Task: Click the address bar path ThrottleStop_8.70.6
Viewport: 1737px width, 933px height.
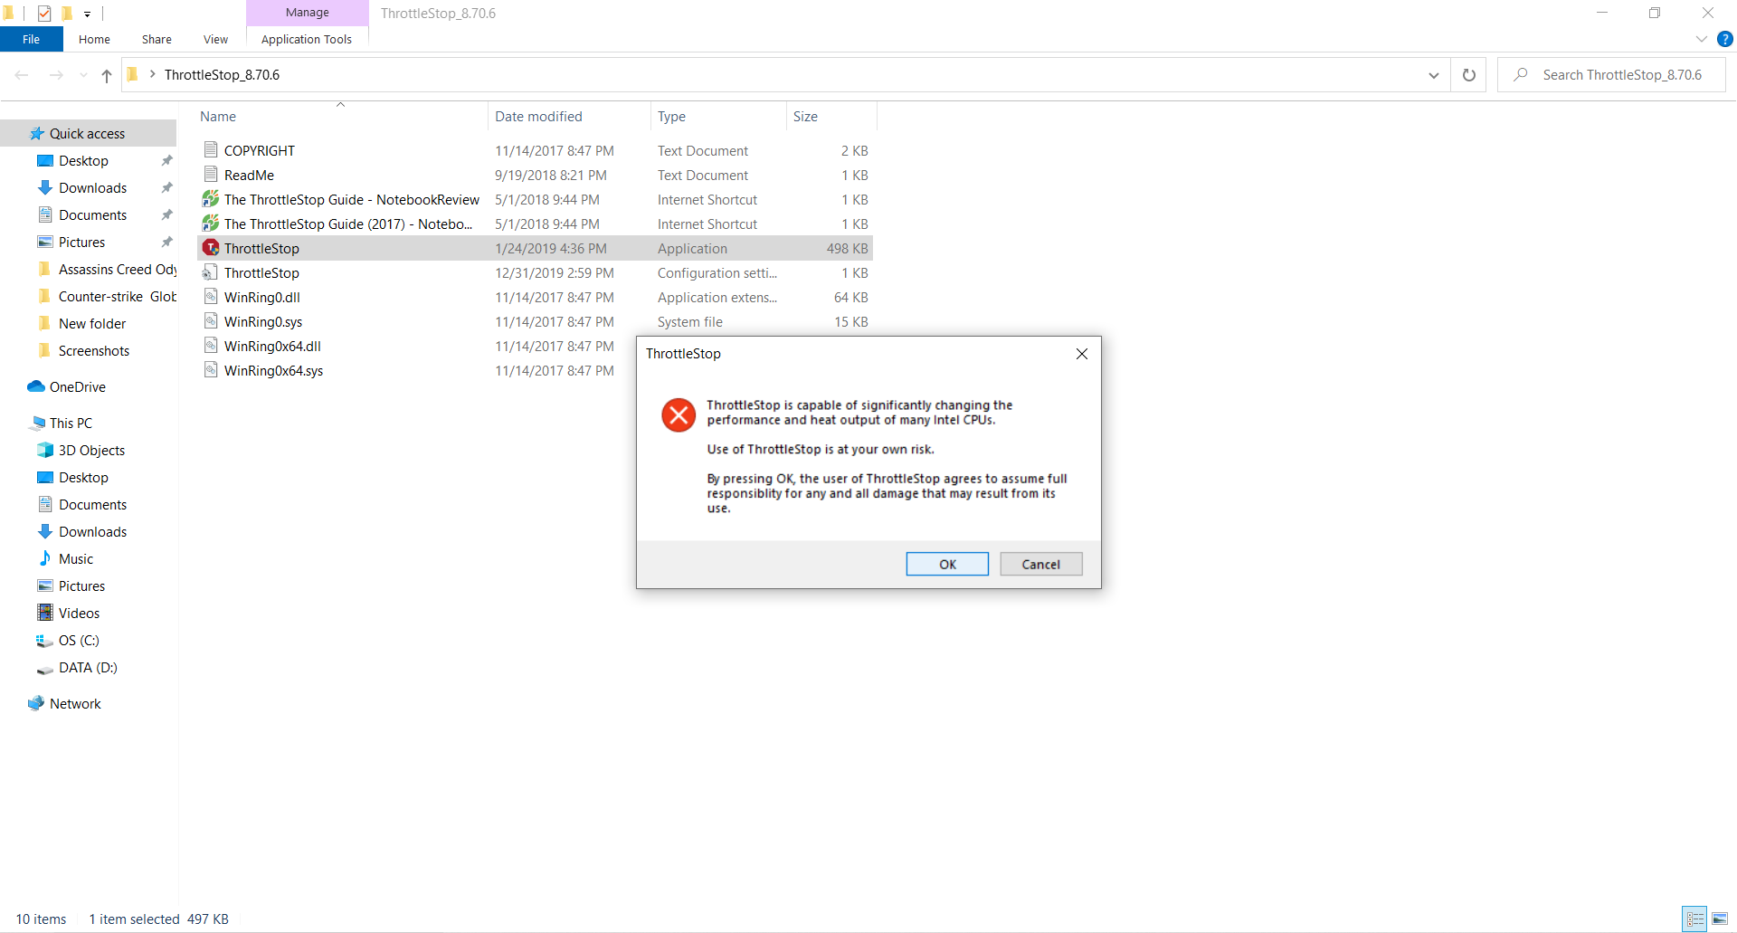Action: tap(222, 75)
